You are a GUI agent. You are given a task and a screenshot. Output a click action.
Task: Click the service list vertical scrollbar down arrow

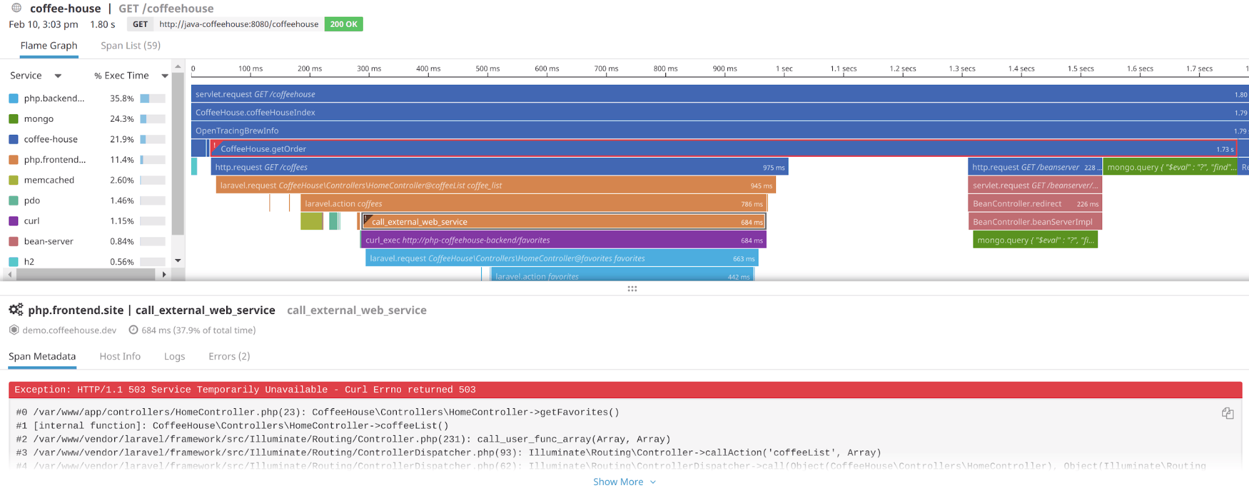[x=178, y=260]
